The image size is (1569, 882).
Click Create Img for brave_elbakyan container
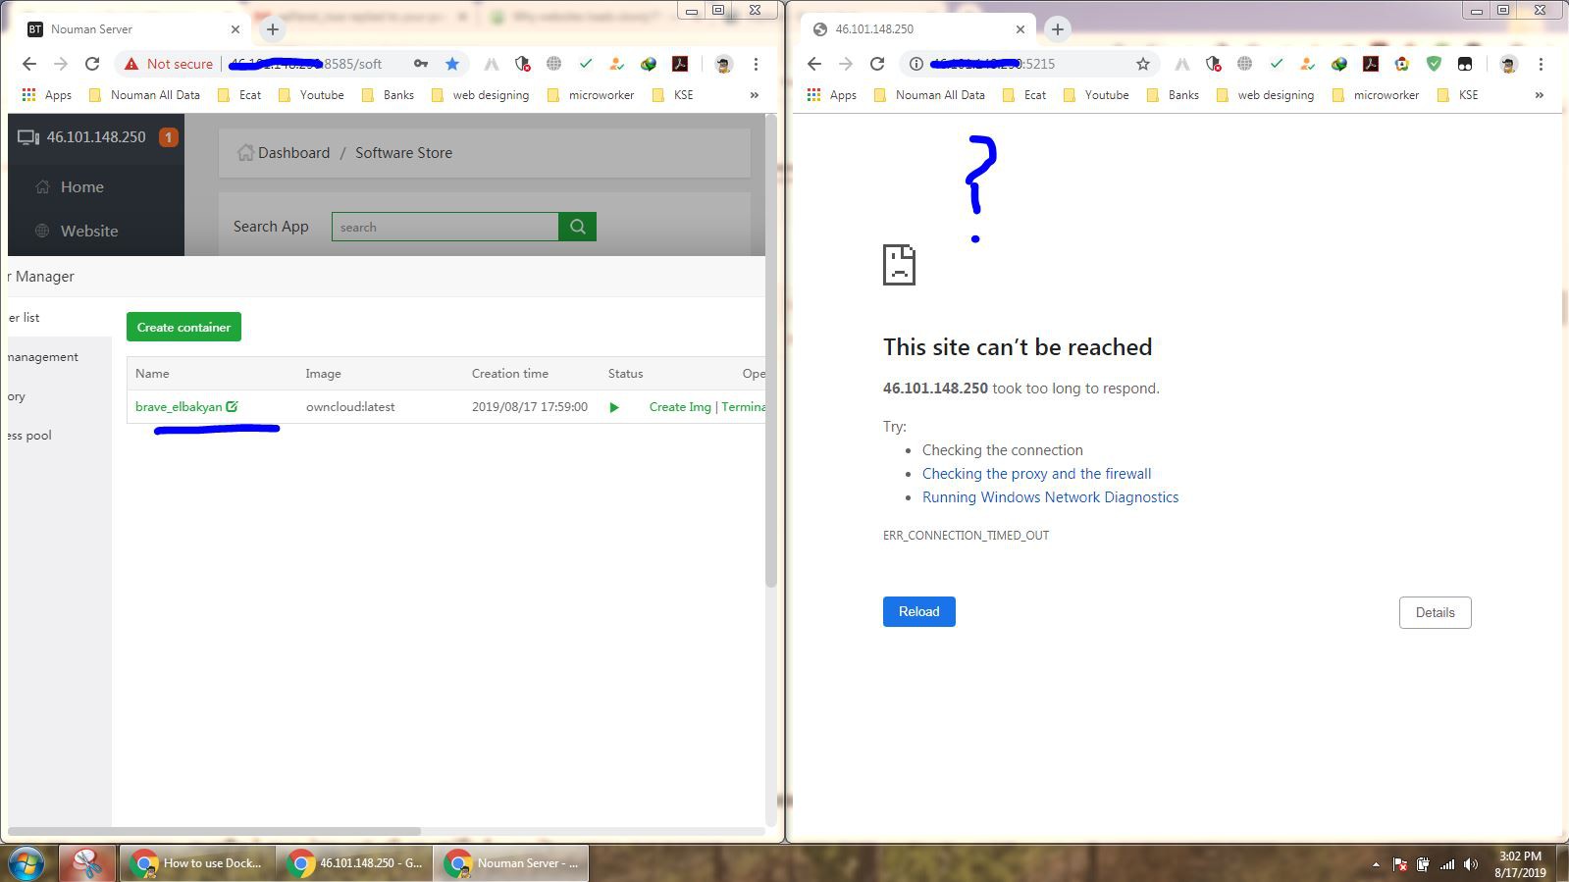coord(680,407)
